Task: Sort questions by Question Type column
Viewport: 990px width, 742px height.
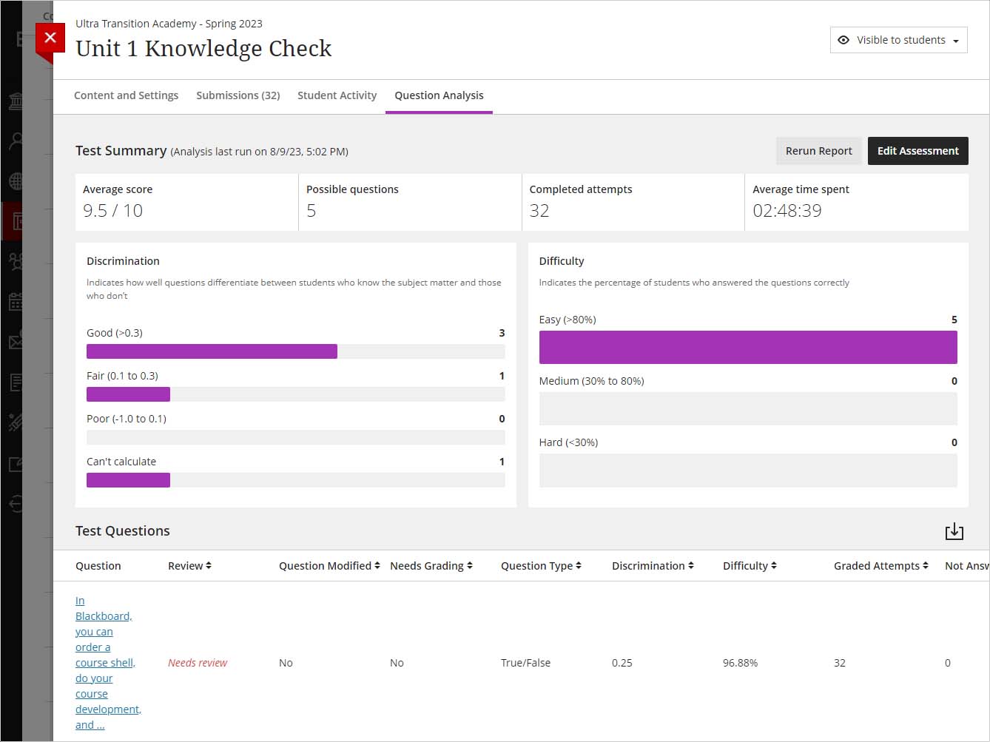Action: (x=540, y=566)
